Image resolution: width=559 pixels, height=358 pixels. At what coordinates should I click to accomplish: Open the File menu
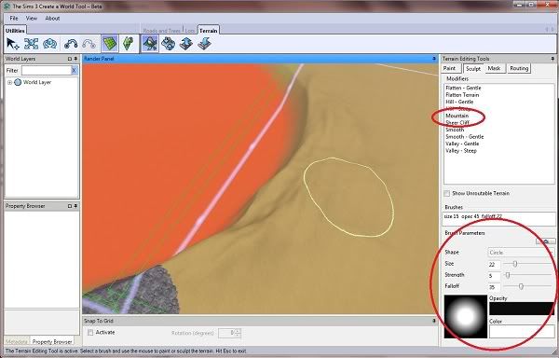(14, 19)
